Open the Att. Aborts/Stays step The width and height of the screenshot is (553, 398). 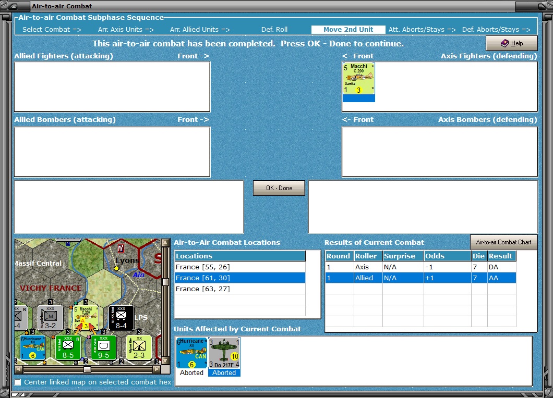(x=423, y=30)
